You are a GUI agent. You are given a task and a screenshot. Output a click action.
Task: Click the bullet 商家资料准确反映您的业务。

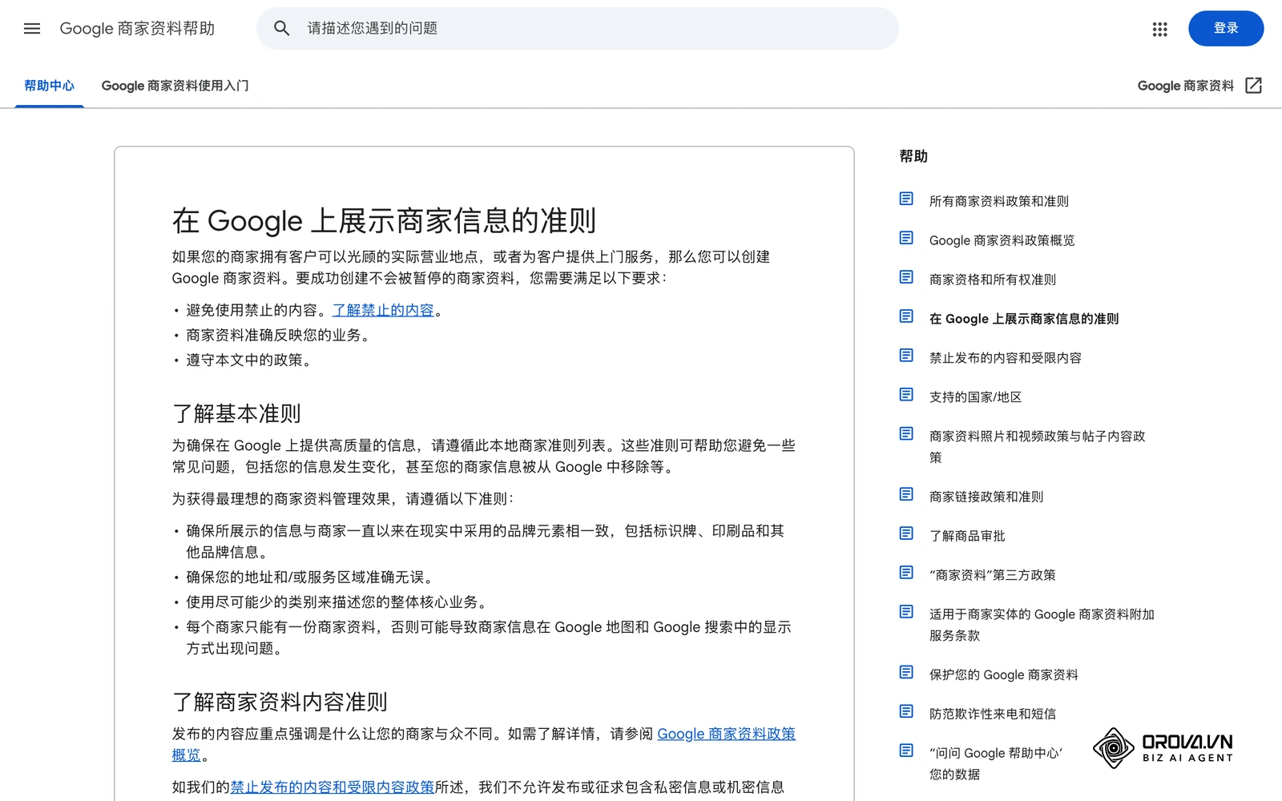click(280, 335)
